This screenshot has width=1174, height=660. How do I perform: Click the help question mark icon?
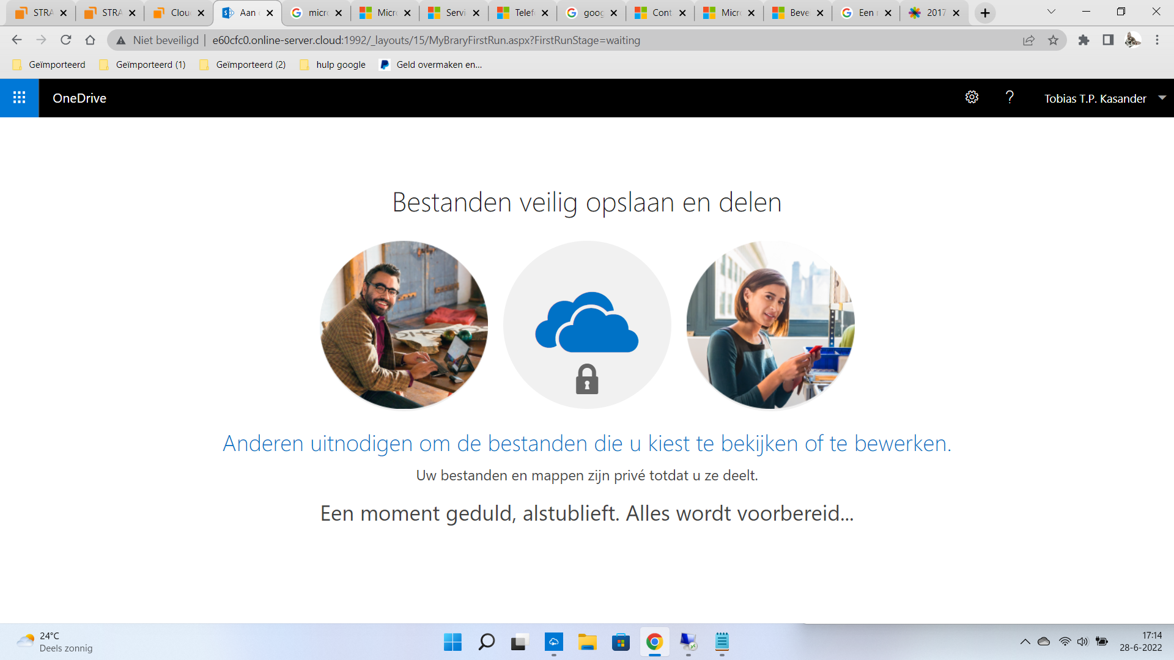click(x=1010, y=98)
